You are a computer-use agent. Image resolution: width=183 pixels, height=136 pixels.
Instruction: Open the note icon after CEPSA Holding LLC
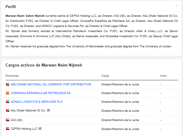tap(40, 129)
